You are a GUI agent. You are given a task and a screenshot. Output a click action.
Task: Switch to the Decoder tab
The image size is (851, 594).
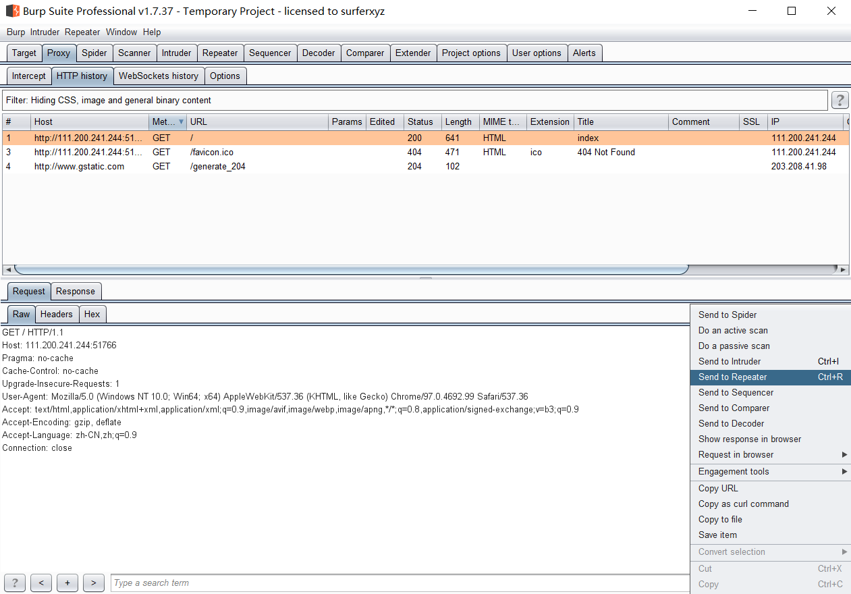click(319, 53)
